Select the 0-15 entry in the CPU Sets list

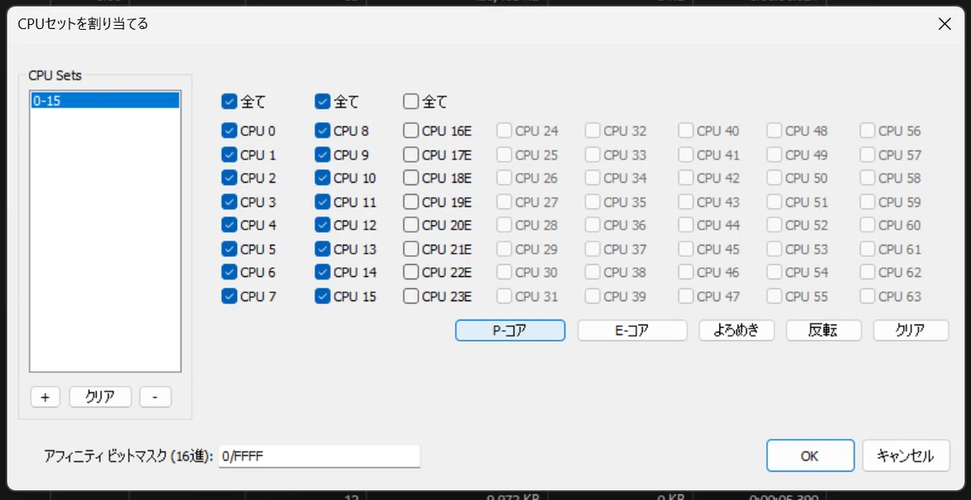104,100
